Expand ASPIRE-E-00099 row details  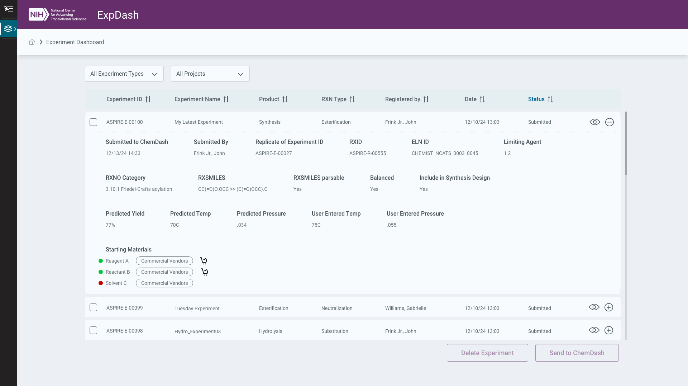pos(609,307)
